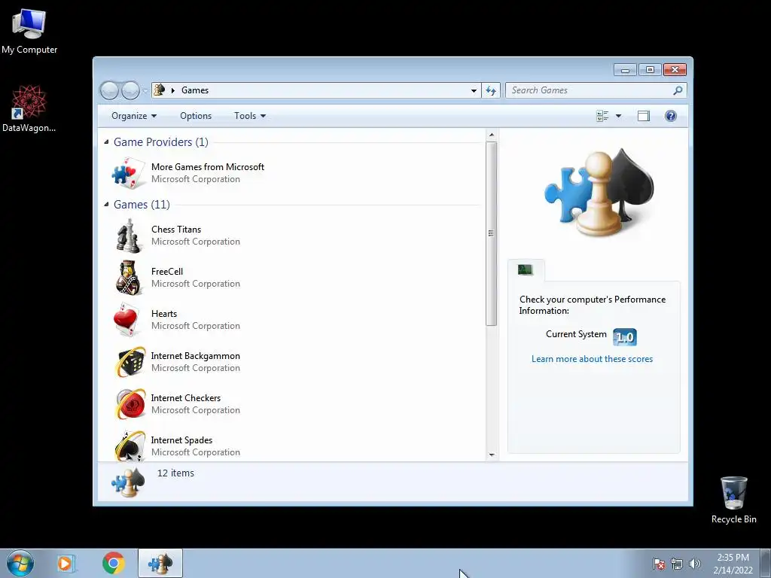Click the list scrollbar down arrow
The height and width of the screenshot is (578, 771).
tap(491, 455)
